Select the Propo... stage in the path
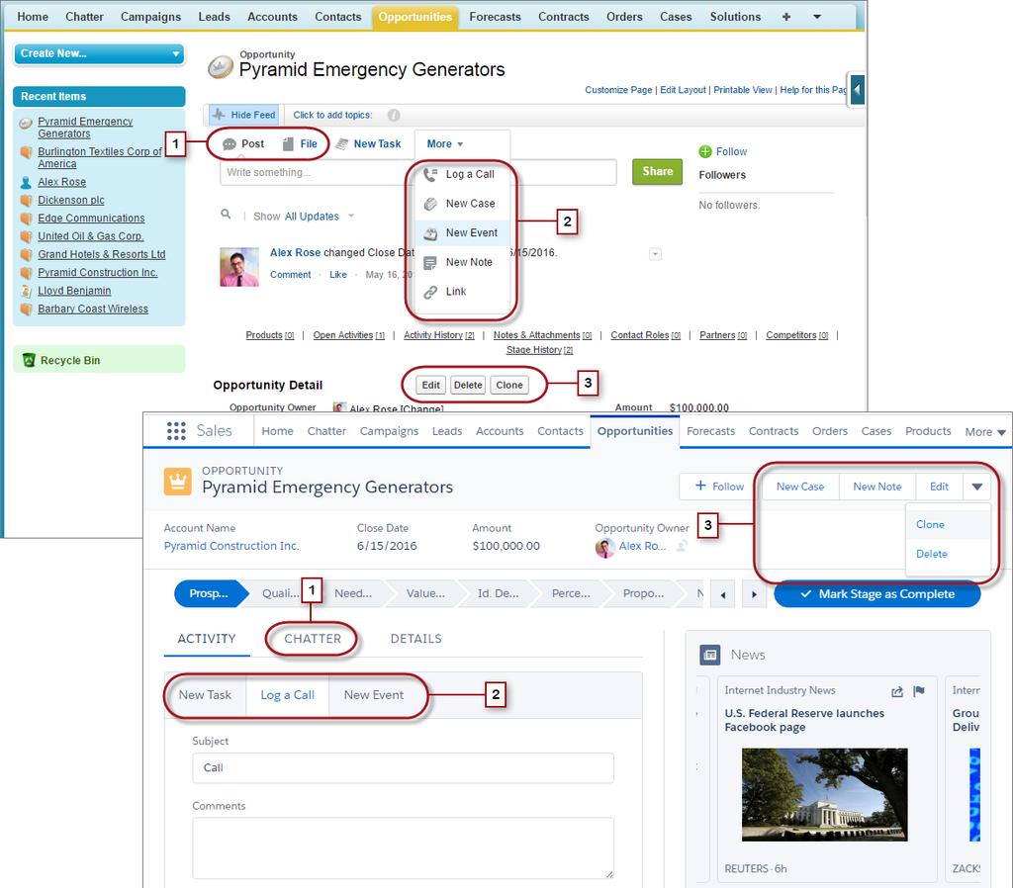Image resolution: width=1013 pixels, height=888 pixels. (x=643, y=593)
